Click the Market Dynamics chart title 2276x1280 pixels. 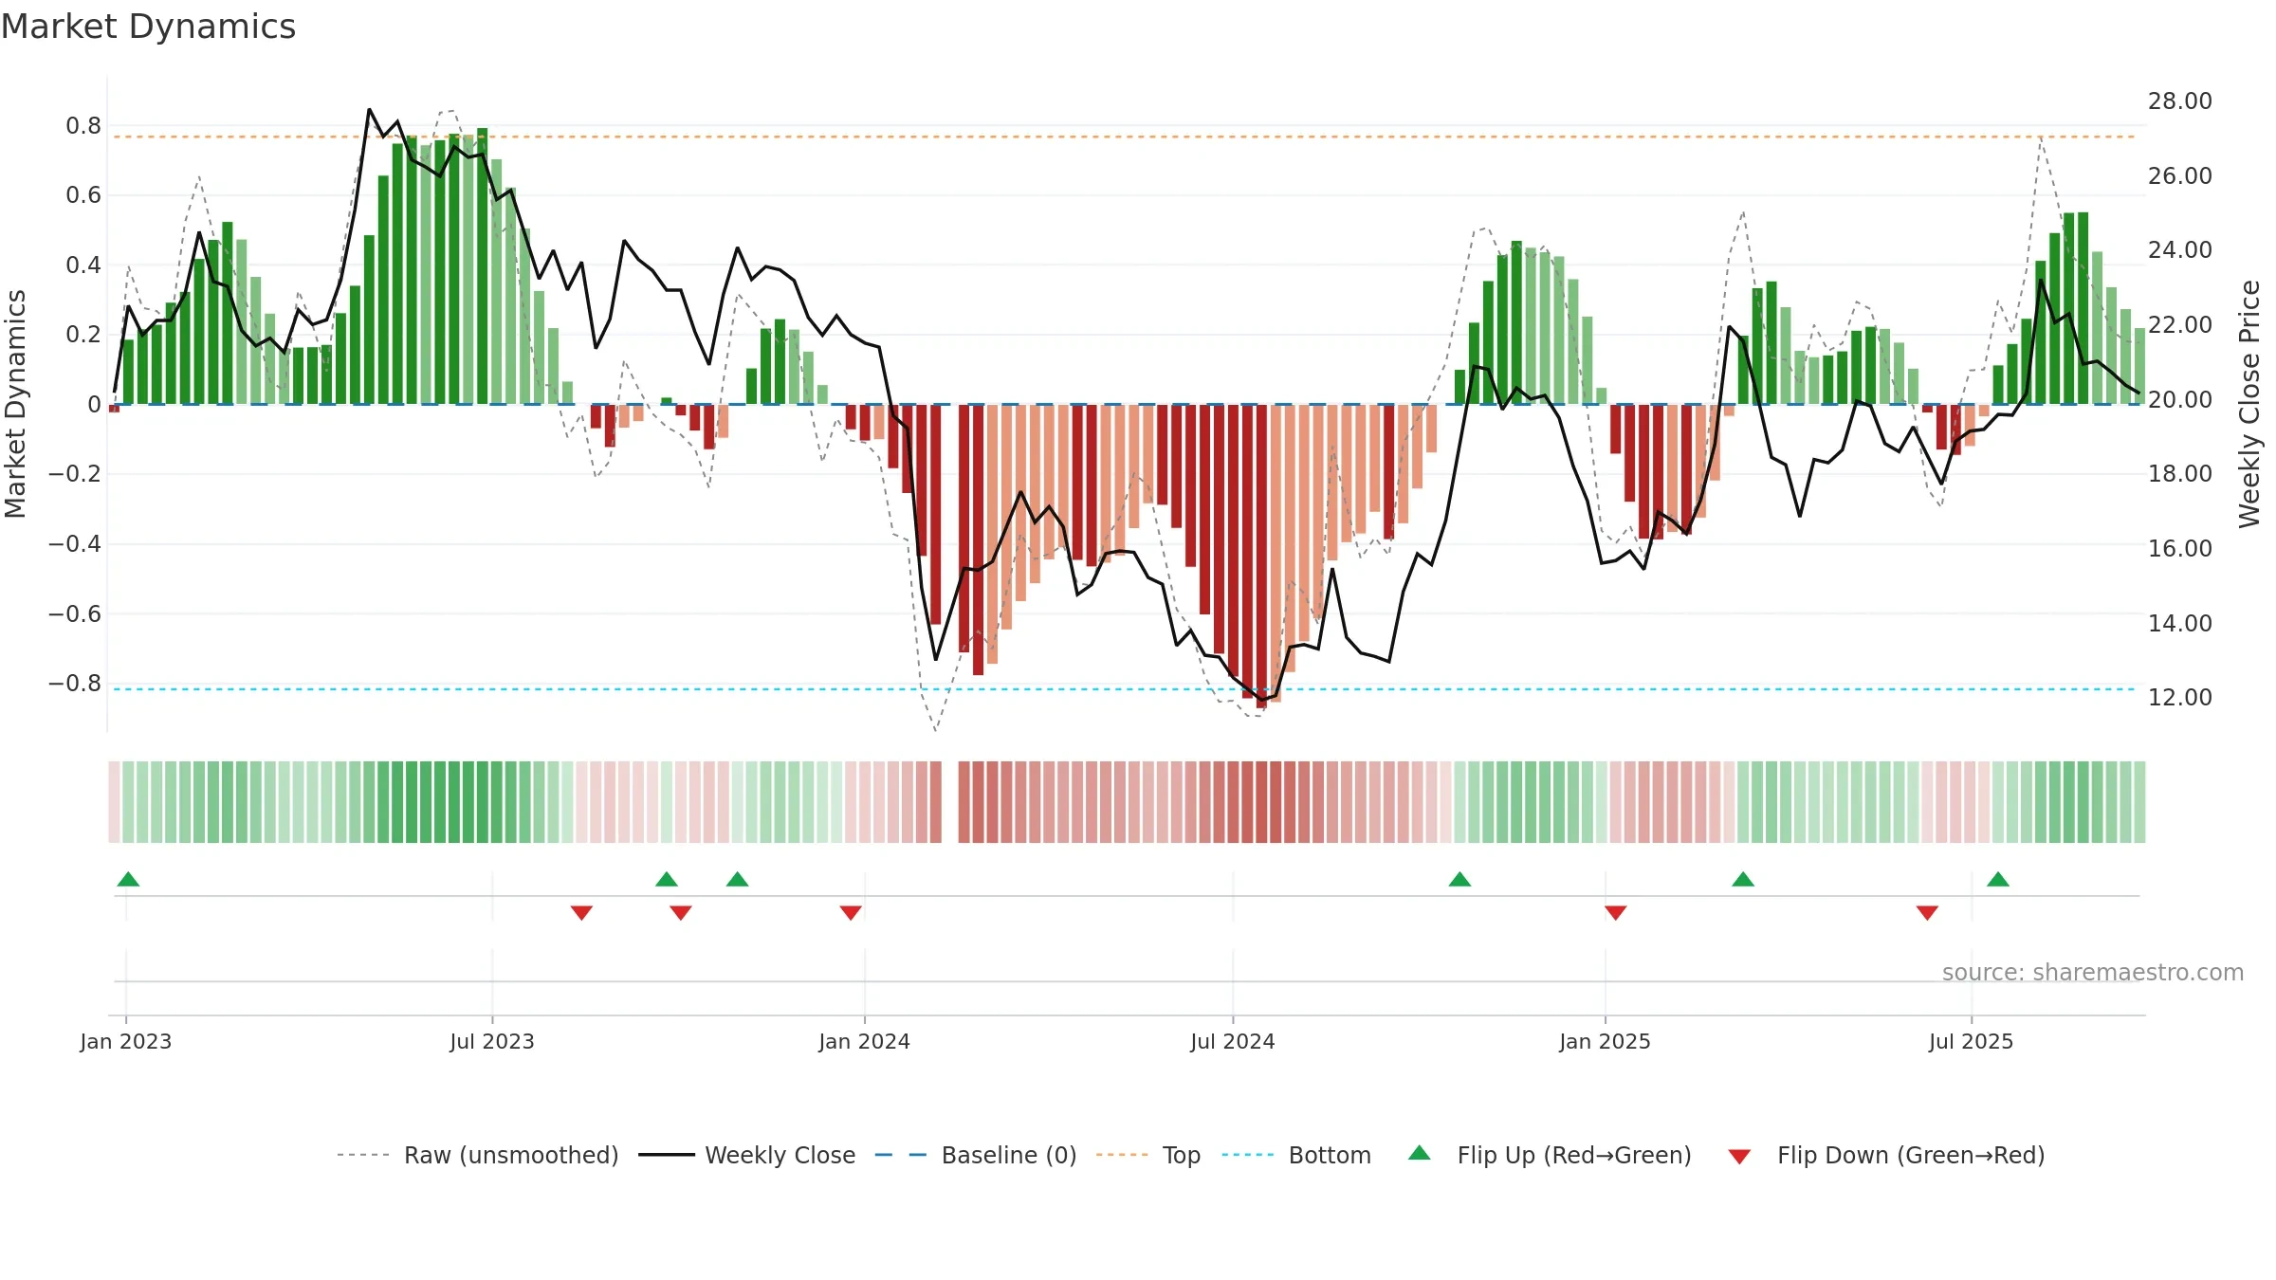pos(148,27)
